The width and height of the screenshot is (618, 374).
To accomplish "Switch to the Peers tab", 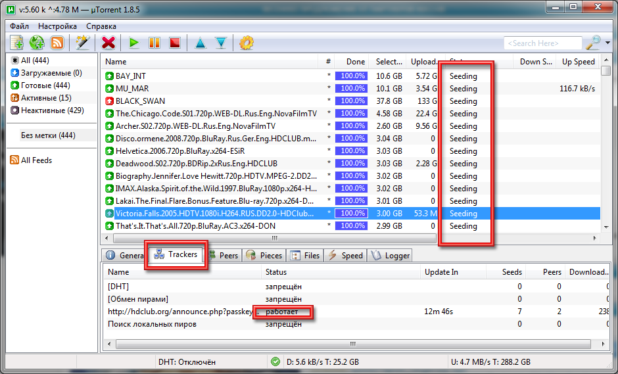I will point(224,256).
